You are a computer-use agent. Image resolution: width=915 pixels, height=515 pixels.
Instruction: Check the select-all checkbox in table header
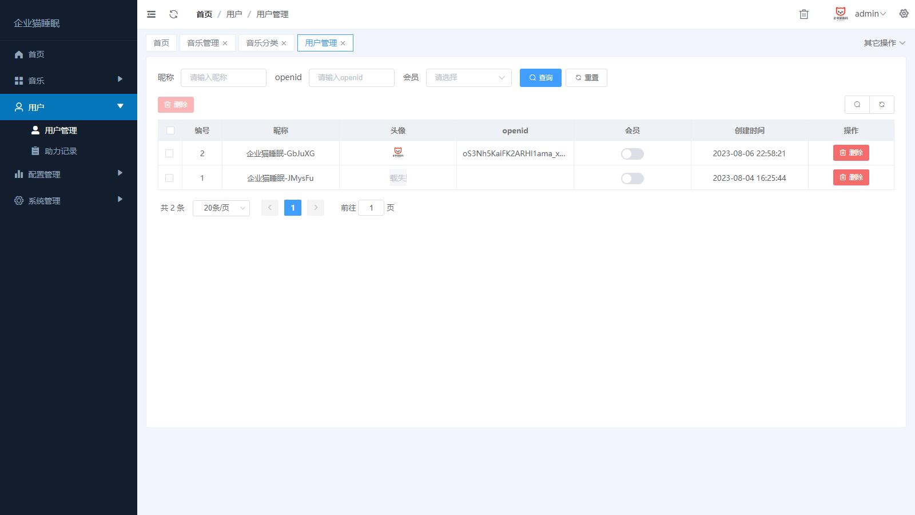click(170, 130)
